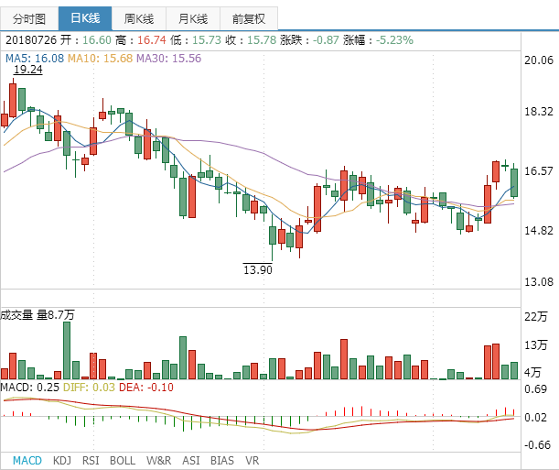Click the 0.69 MACD axis label

click(x=535, y=389)
